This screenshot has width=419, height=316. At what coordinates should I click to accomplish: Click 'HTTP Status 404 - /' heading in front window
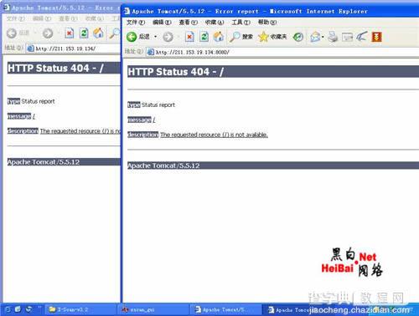(176, 72)
